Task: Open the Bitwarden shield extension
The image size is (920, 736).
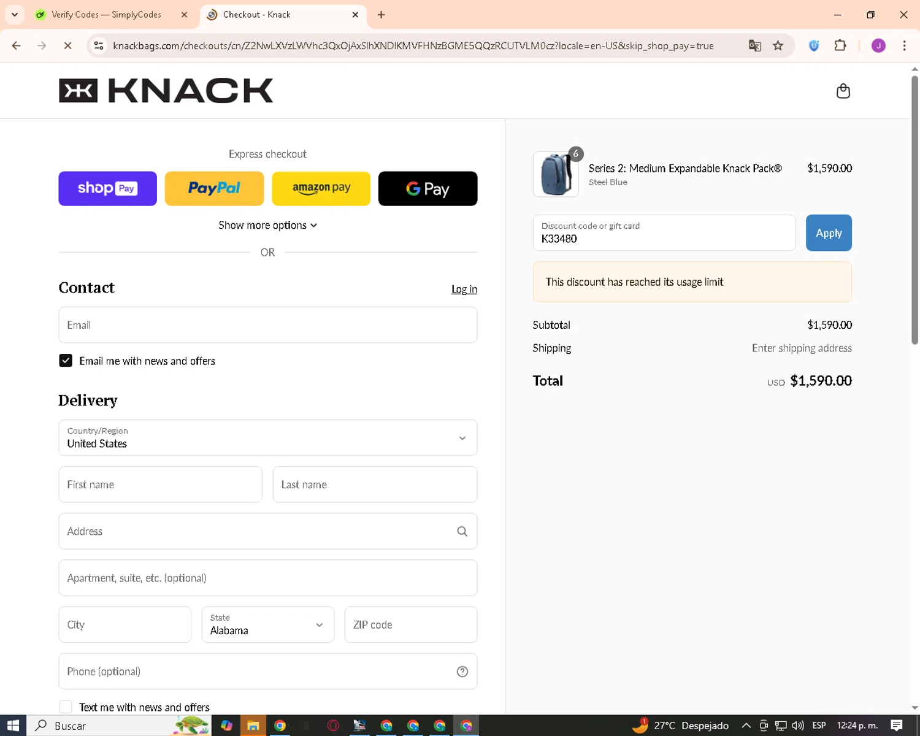Action: coord(814,45)
